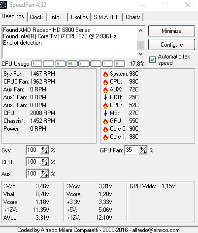
Task: Click the log scroll down arrow
Action: click(x=141, y=54)
